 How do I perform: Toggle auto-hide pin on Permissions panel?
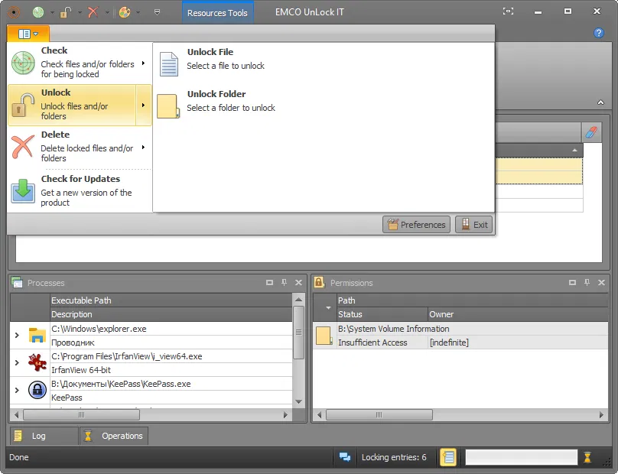point(587,283)
